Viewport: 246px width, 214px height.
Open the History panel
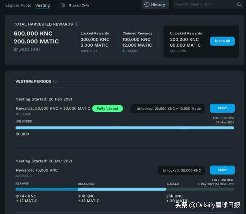click(155, 4)
